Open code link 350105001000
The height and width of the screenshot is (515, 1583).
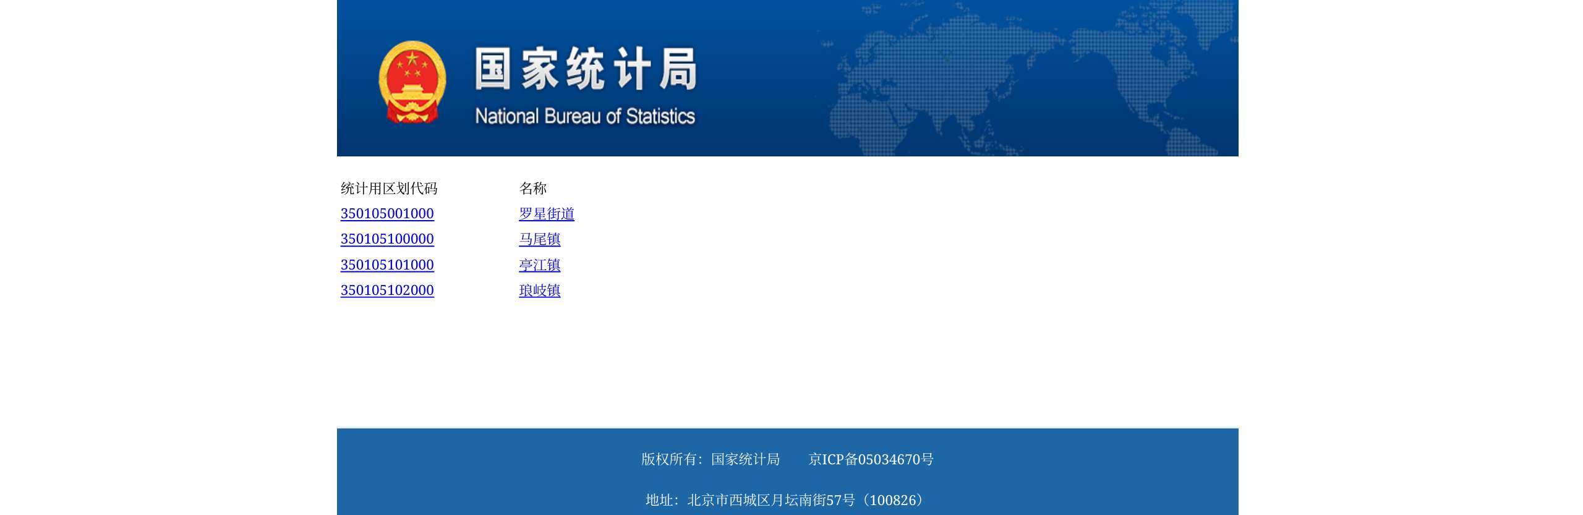387,214
